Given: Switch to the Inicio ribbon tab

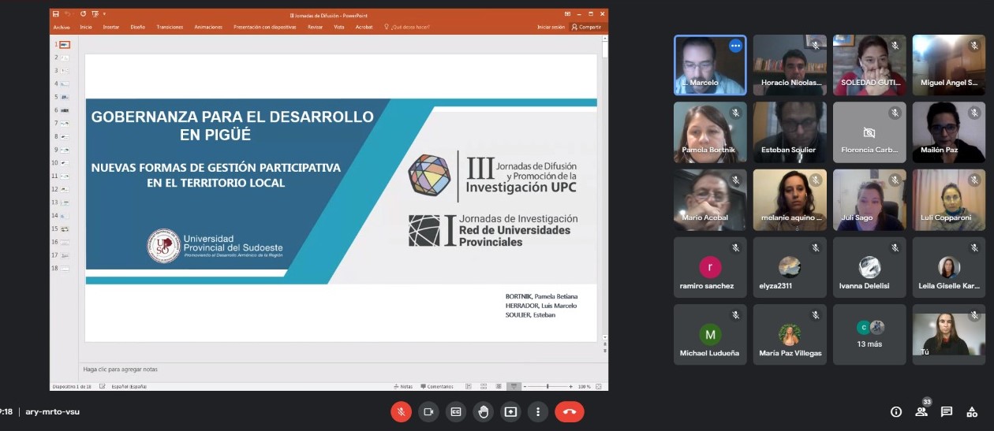Looking at the screenshot, I should (x=86, y=27).
